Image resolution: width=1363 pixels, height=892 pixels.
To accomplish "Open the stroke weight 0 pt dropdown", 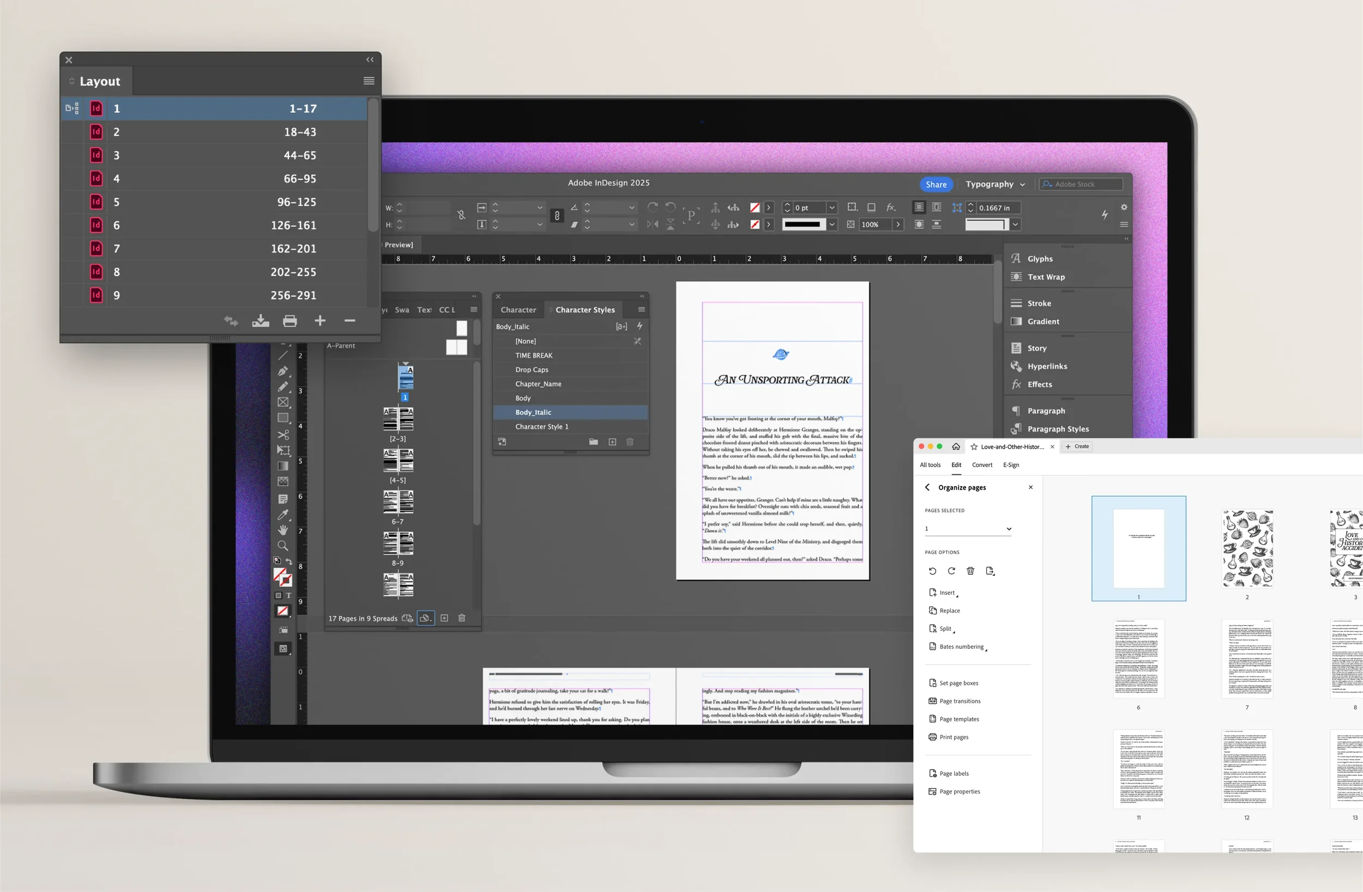I will coord(832,207).
